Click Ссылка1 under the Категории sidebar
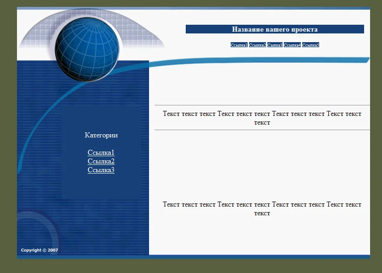 point(101,153)
